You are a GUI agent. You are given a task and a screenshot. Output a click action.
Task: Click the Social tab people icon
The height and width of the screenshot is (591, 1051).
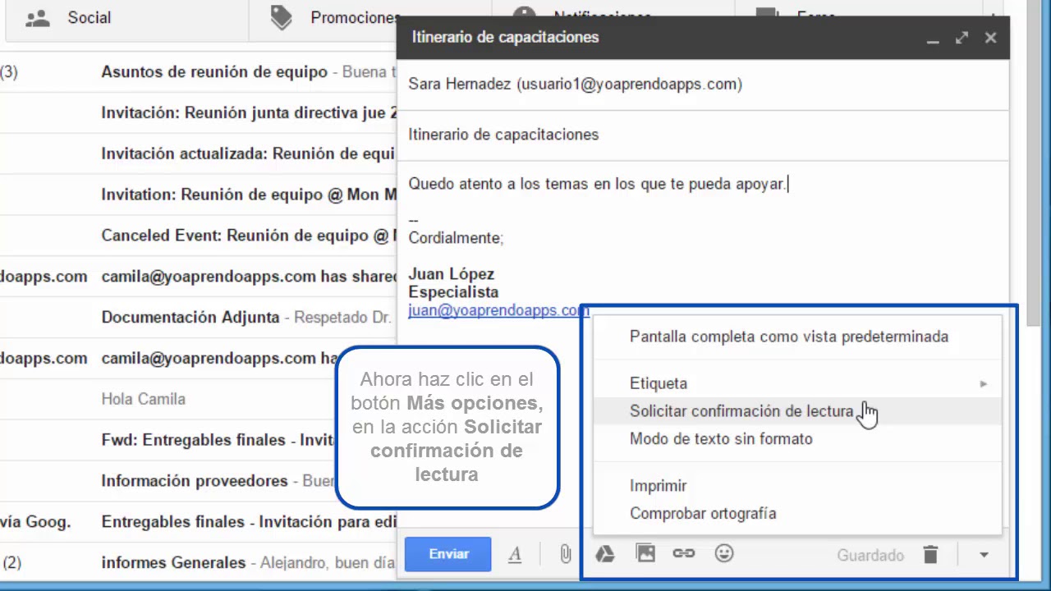[38, 18]
